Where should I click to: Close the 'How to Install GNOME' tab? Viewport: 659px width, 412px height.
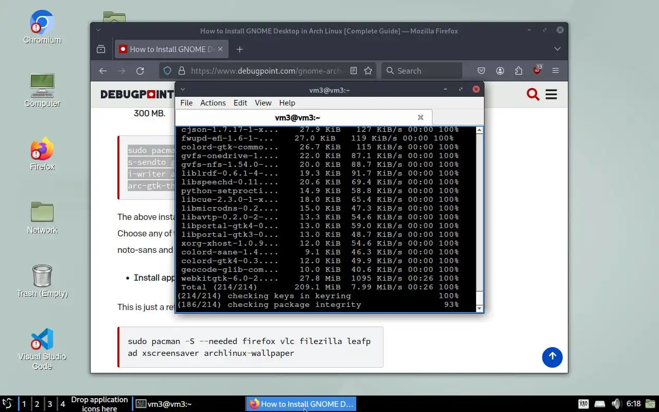coord(220,49)
